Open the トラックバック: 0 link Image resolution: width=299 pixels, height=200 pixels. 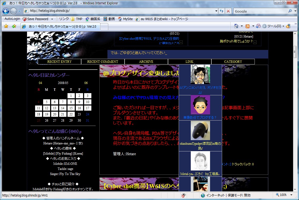pyautogui.click(x=242, y=164)
